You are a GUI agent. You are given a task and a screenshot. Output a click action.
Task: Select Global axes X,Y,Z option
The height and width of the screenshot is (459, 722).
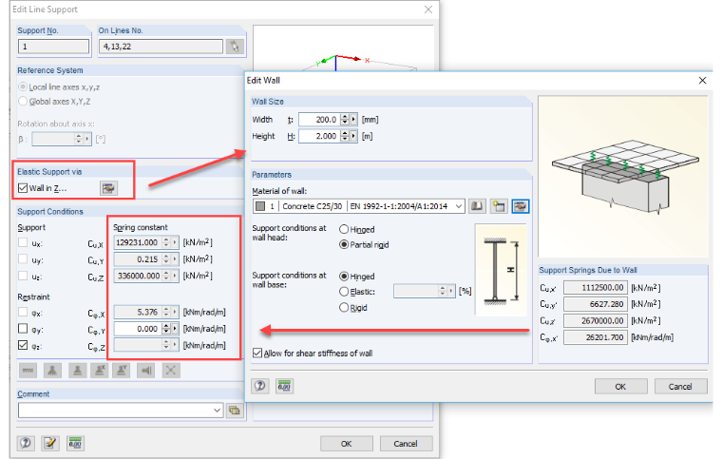(x=23, y=102)
